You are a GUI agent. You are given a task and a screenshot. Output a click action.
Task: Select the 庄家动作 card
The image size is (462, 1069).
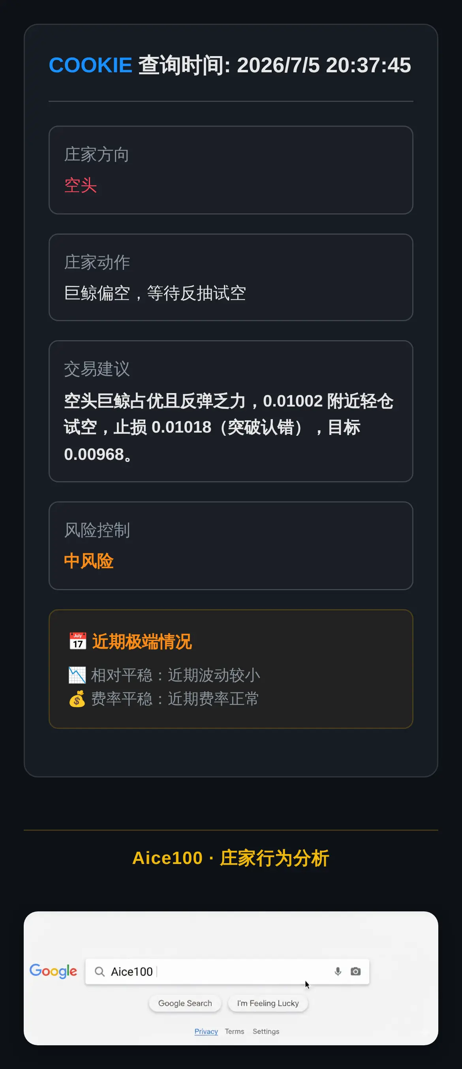point(231,277)
